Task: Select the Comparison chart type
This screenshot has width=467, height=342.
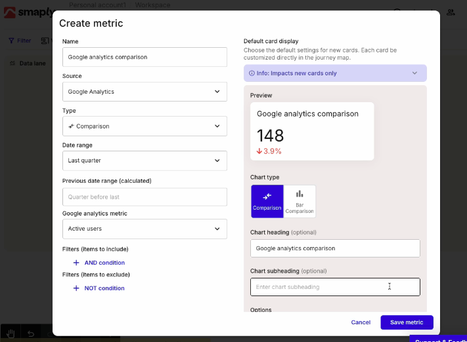Action: tap(267, 201)
